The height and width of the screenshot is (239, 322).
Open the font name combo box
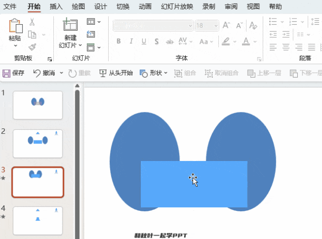153,26
